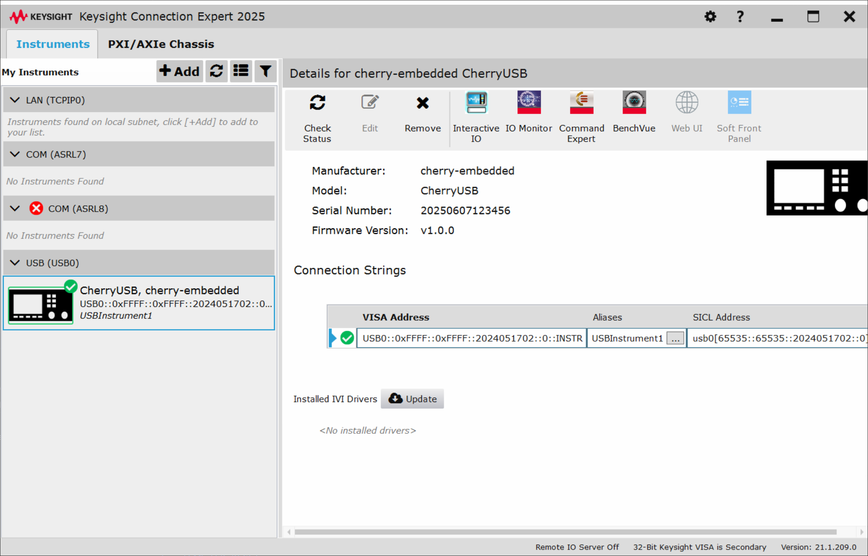Switch to PXI/AXIe Chassis tab
Screen dimensions: 868x556
tap(161, 44)
